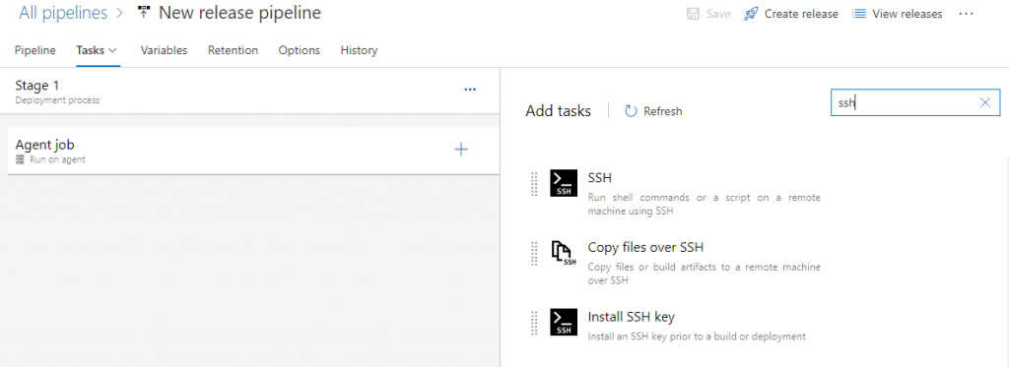
Task: Click the SSH task terminal icon
Action: click(x=564, y=183)
